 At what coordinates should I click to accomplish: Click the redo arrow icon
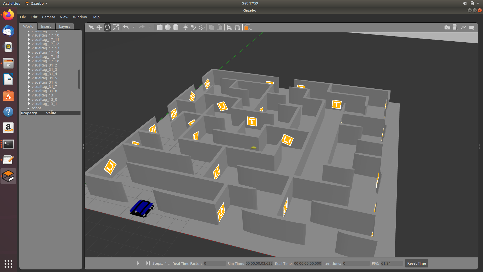(x=142, y=27)
